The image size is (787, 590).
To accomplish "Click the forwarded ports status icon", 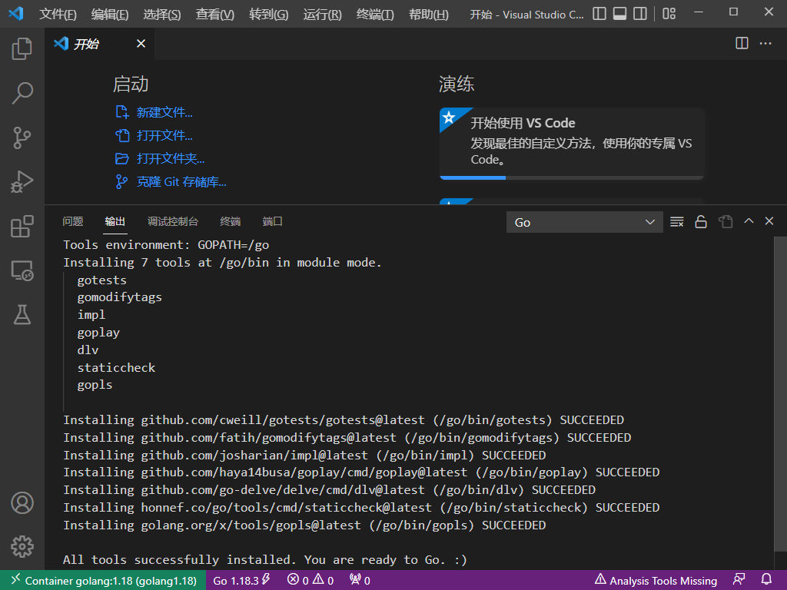I will coord(360,581).
